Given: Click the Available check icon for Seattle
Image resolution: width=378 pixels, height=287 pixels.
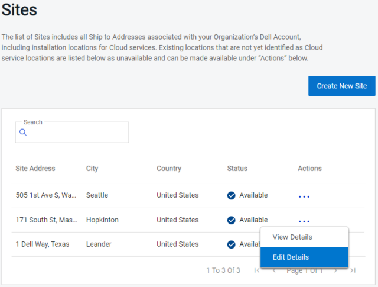Looking at the screenshot, I should 232,195.
